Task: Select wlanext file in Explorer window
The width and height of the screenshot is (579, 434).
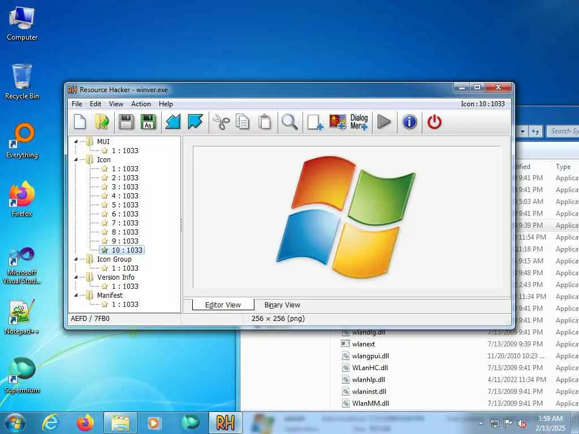Action: pos(364,344)
